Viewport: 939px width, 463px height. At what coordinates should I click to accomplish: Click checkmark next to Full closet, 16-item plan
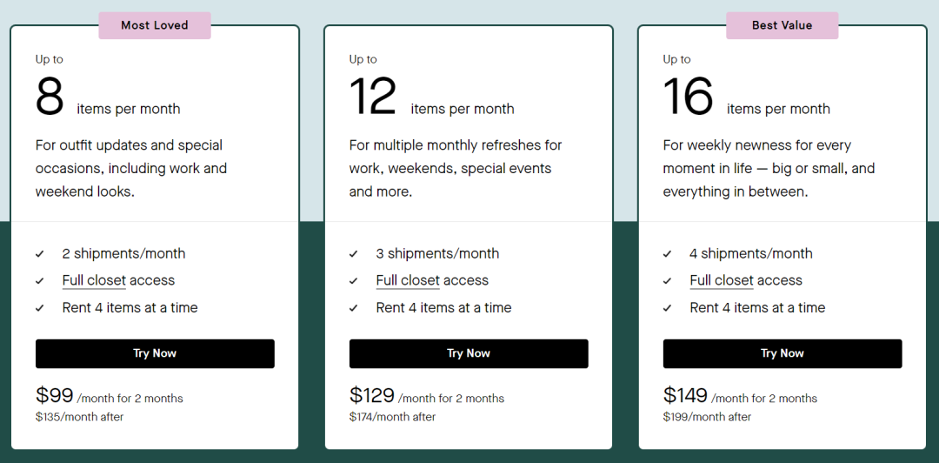(x=668, y=281)
